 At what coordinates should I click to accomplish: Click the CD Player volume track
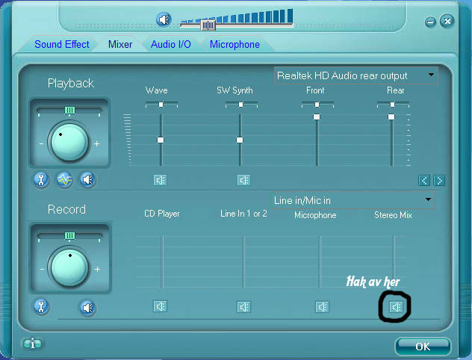tap(163, 261)
